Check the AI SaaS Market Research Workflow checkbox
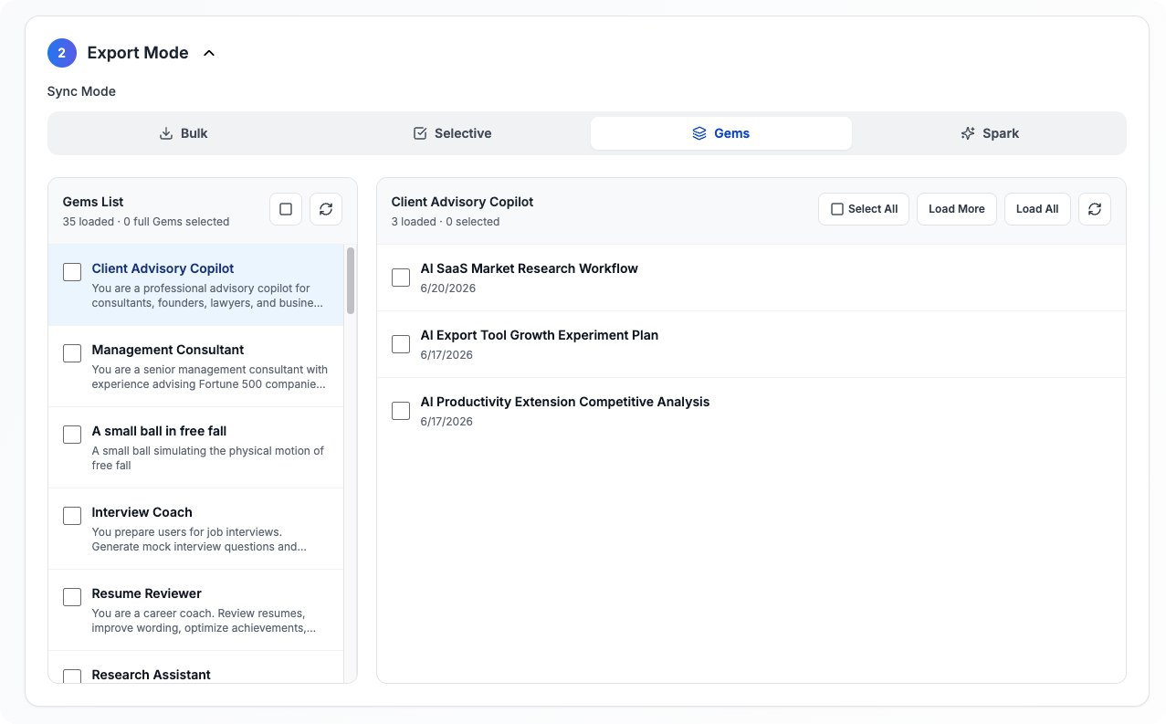 click(x=401, y=278)
